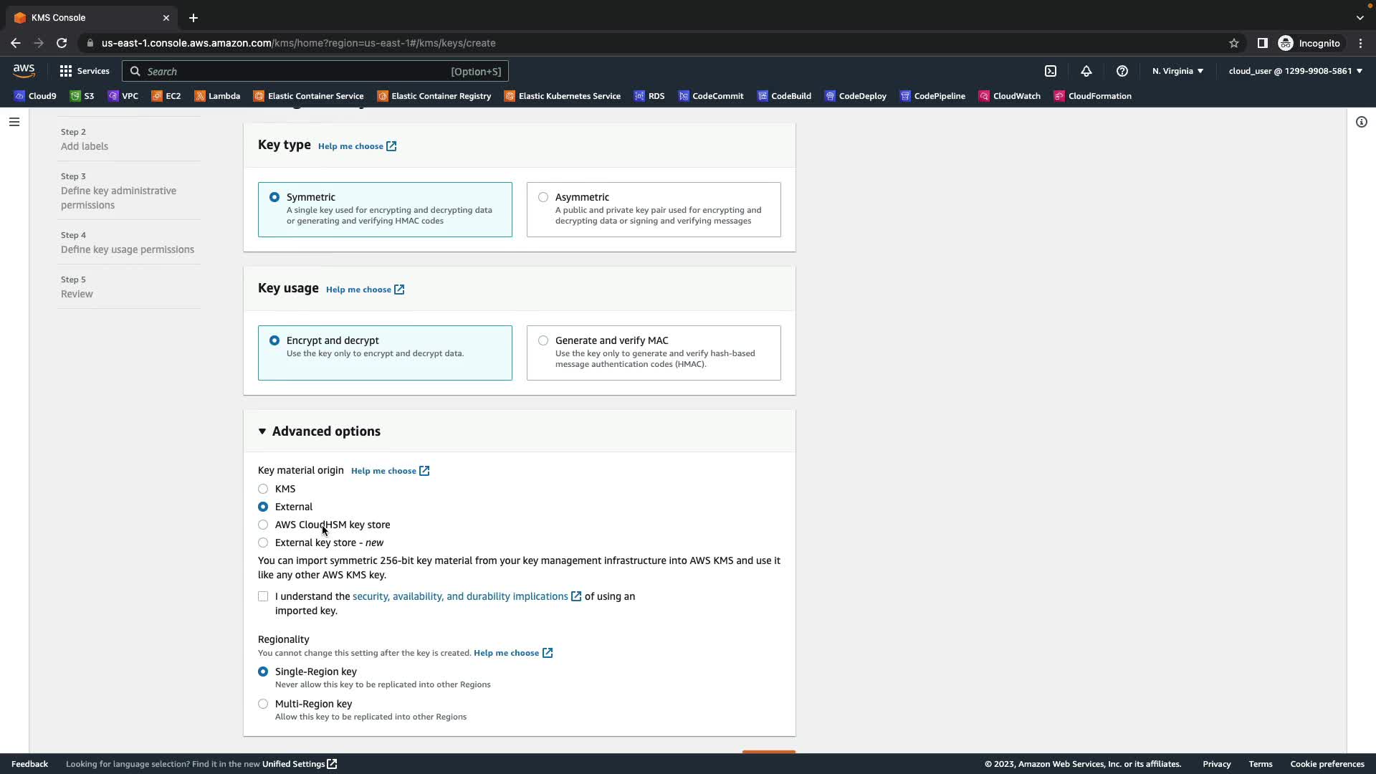
Task: Open the Services grid menu
Action: 85,71
